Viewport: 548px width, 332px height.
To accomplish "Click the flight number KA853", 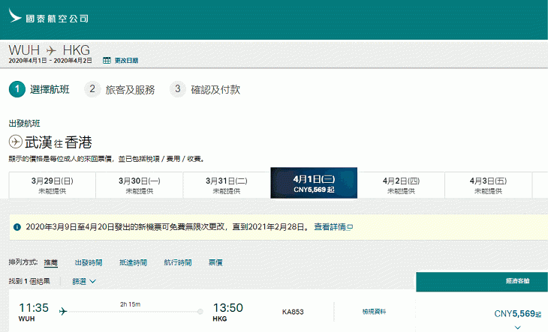I will pyautogui.click(x=293, y=312).
